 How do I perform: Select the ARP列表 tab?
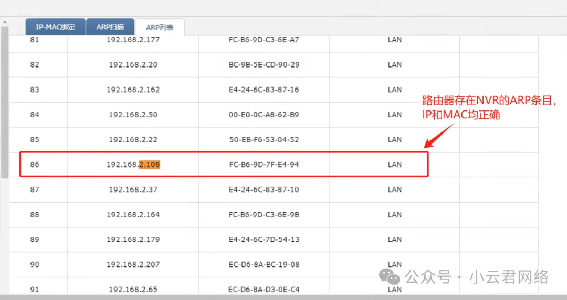click(160, 27)
